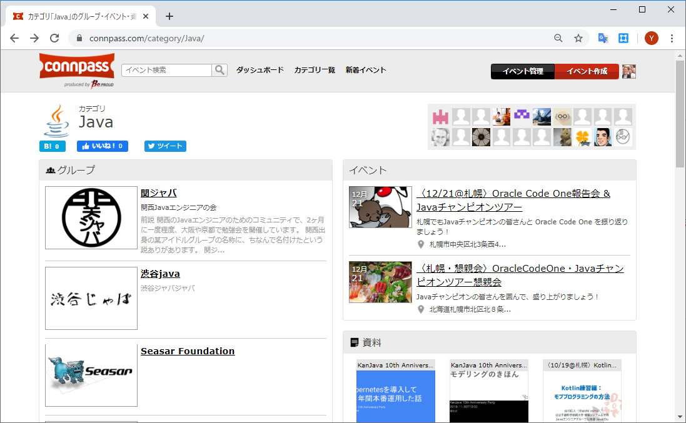The image size is (686, 423).
Task: Open Chrome three-dot menu
Action: pyautogui.click(x=672, y=38)
